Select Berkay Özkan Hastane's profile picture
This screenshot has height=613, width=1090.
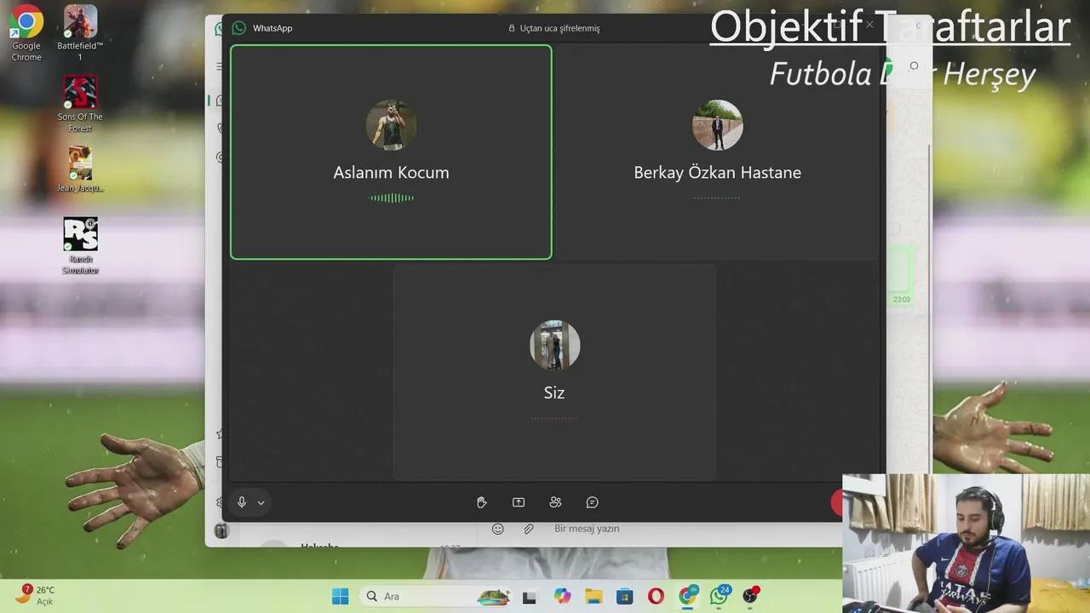point(718,125)
